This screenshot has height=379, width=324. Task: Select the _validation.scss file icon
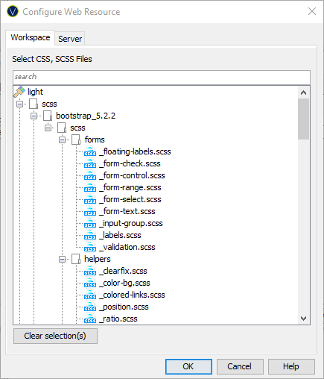(x=90, y=247)
